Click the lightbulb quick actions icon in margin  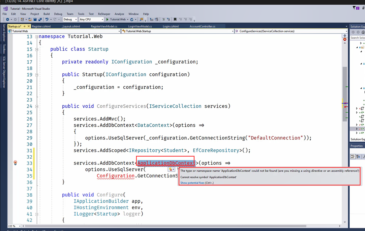(15, 163)
